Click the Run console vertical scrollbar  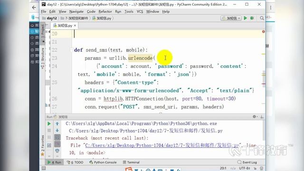[x=264, y=130]
